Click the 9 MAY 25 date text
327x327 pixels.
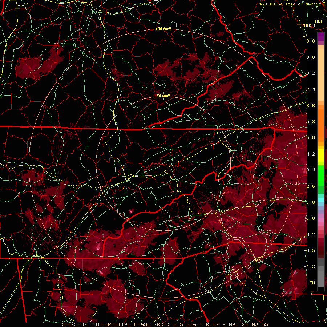[236, 324]
